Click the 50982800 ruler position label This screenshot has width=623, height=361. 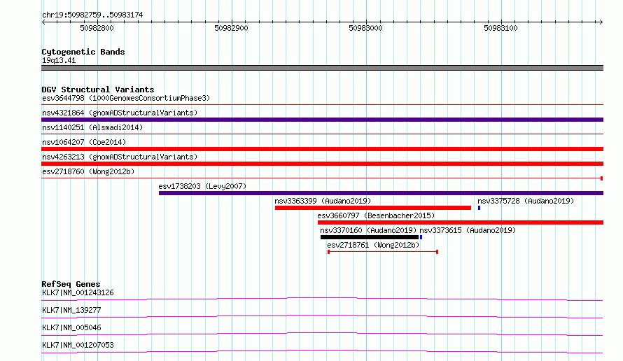click(97, 28)
